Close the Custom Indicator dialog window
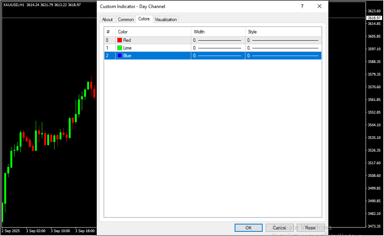This screenshot has width=384, height=236. click(319, 7)
